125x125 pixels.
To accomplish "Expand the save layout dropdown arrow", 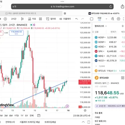I will 106,19.
